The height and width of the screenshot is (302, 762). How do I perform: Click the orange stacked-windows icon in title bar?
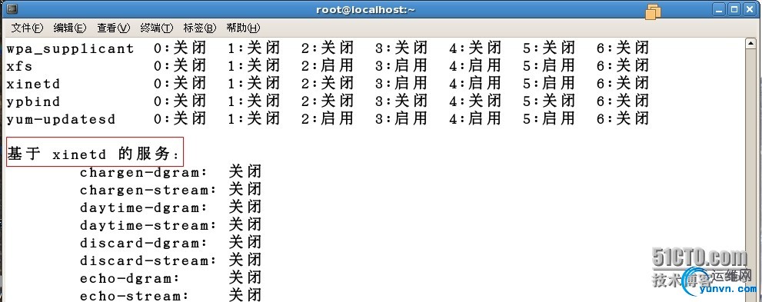pos(653,12)
